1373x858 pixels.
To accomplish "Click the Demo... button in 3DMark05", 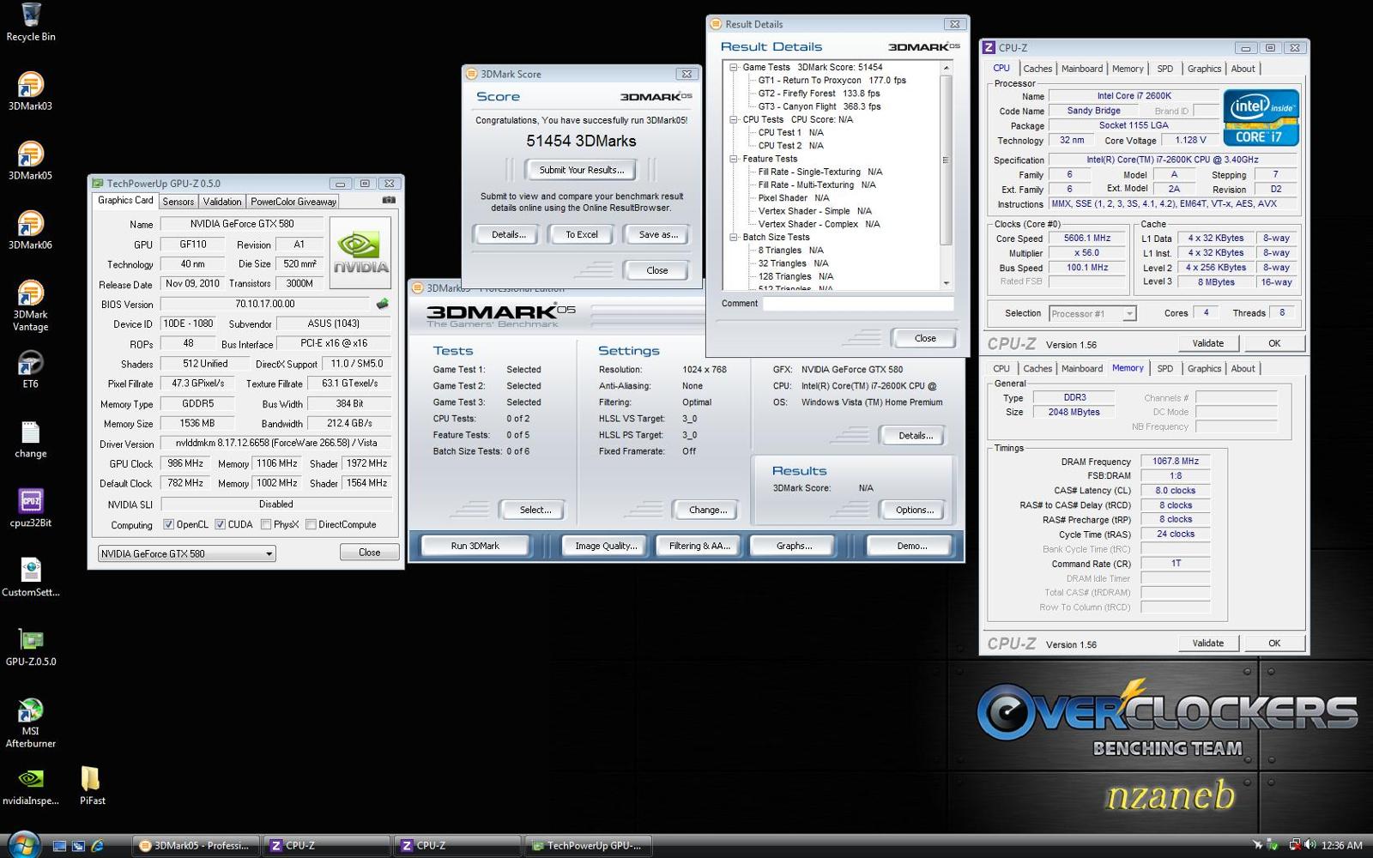I will pyautogui.click(x=911, y=546).
